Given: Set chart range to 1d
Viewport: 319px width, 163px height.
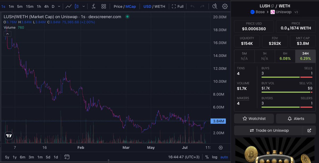Looking at the screenshot, I should coord(56,157).
